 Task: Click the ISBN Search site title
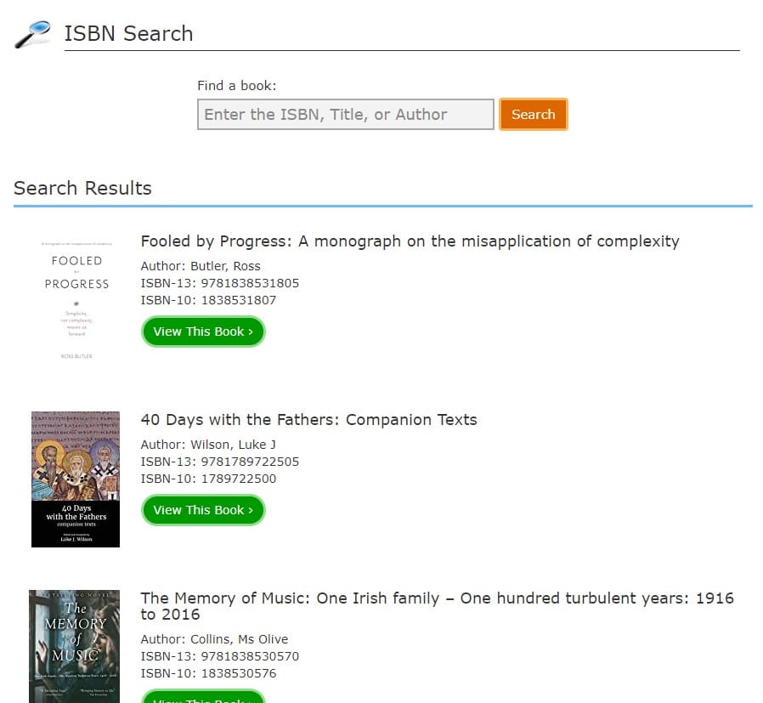[128, 34]
